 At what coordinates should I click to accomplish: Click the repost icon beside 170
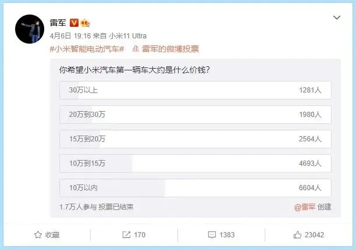point(126,234)
